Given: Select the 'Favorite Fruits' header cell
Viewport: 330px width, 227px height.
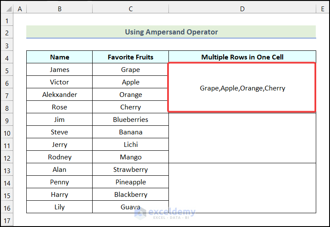Looking at the screenshot, I should 131,57.
